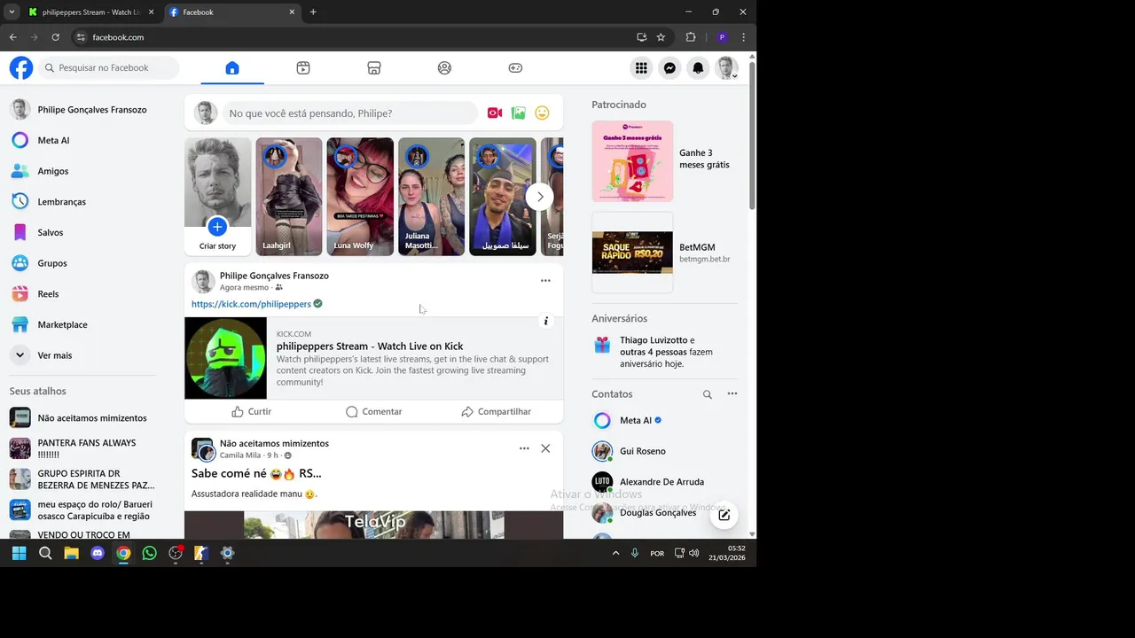Open Windows Start menu
Viewport: 1135px width, 638px height.
(x=19, y=554)
